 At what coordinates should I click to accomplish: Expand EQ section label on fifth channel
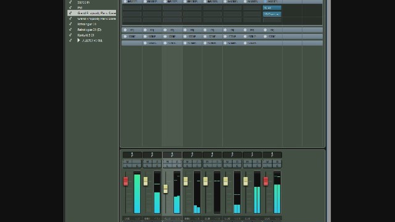212,30
